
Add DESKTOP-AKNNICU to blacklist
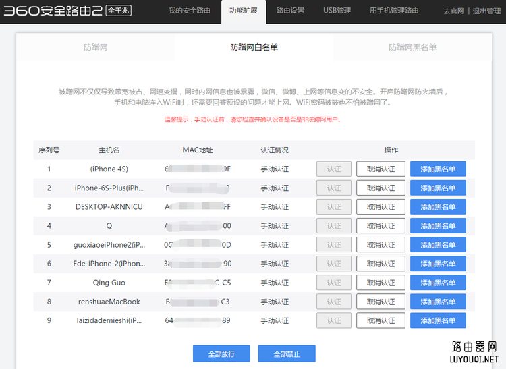438,207
